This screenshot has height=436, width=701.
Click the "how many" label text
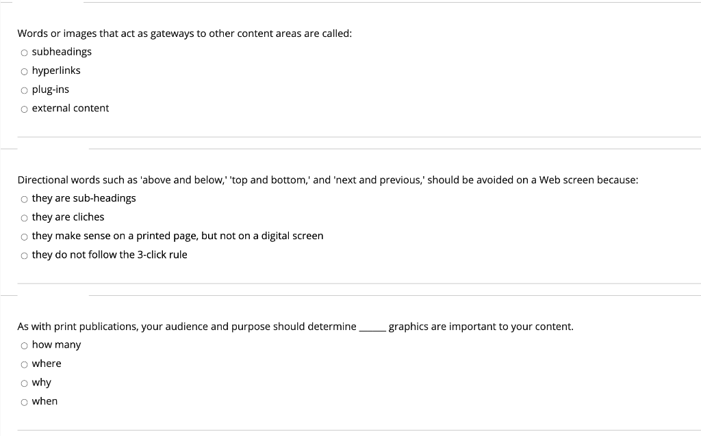coord(56,345)
